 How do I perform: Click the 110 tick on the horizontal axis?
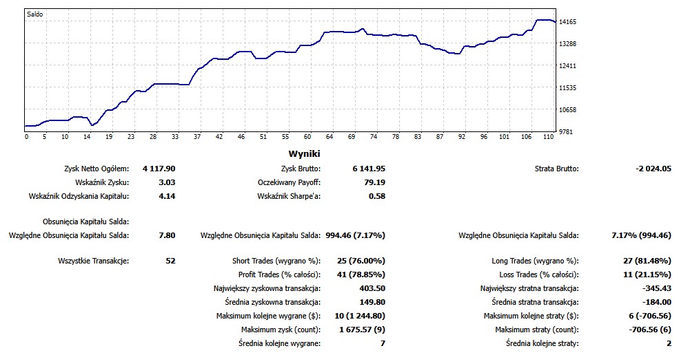pyautogui.click(x=549, y=136)
